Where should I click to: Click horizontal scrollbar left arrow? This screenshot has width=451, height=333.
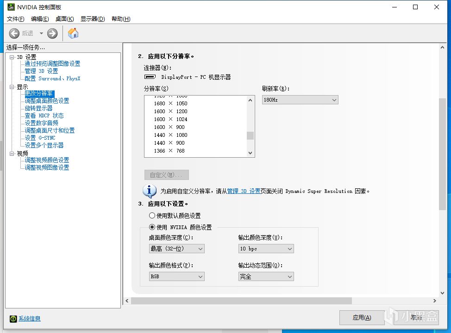(x=127, y=301)
